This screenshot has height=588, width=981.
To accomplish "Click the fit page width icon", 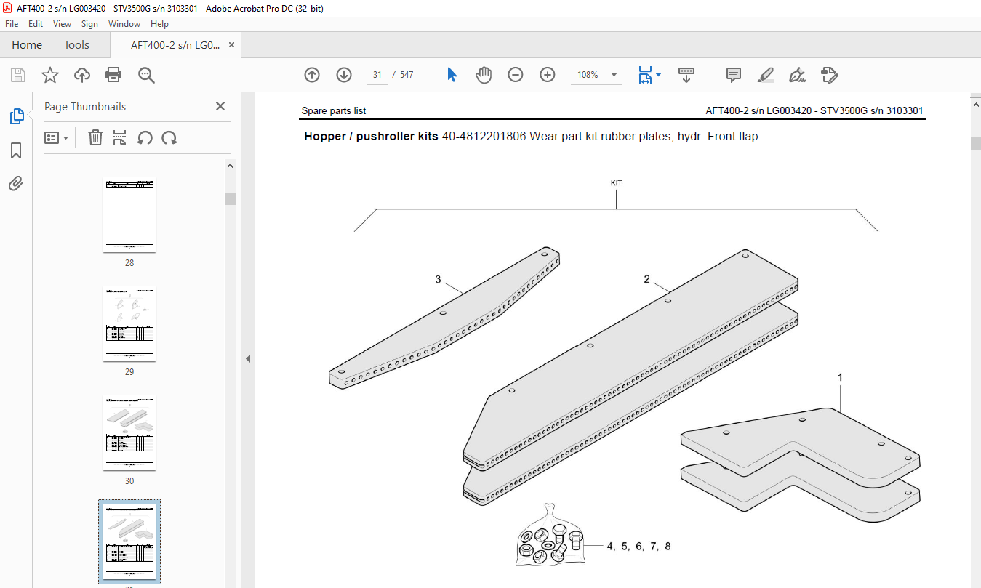I will [645, 75].
